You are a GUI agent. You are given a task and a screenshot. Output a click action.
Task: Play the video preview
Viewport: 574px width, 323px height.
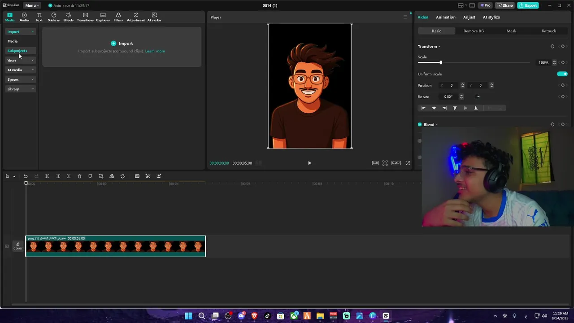[309, 163]
